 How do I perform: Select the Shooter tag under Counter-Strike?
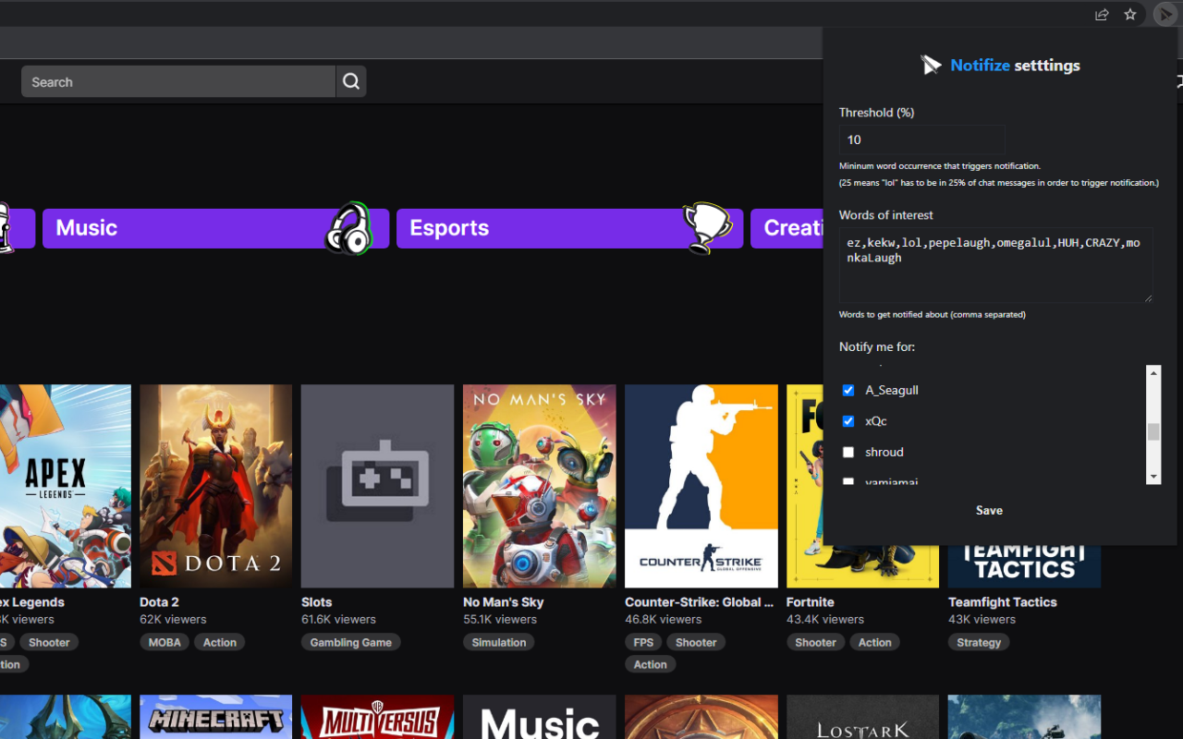(696, 642)
